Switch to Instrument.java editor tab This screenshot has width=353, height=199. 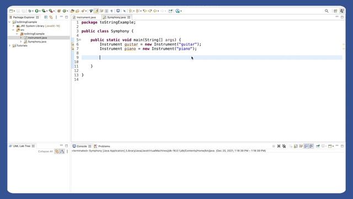(86, 17)
